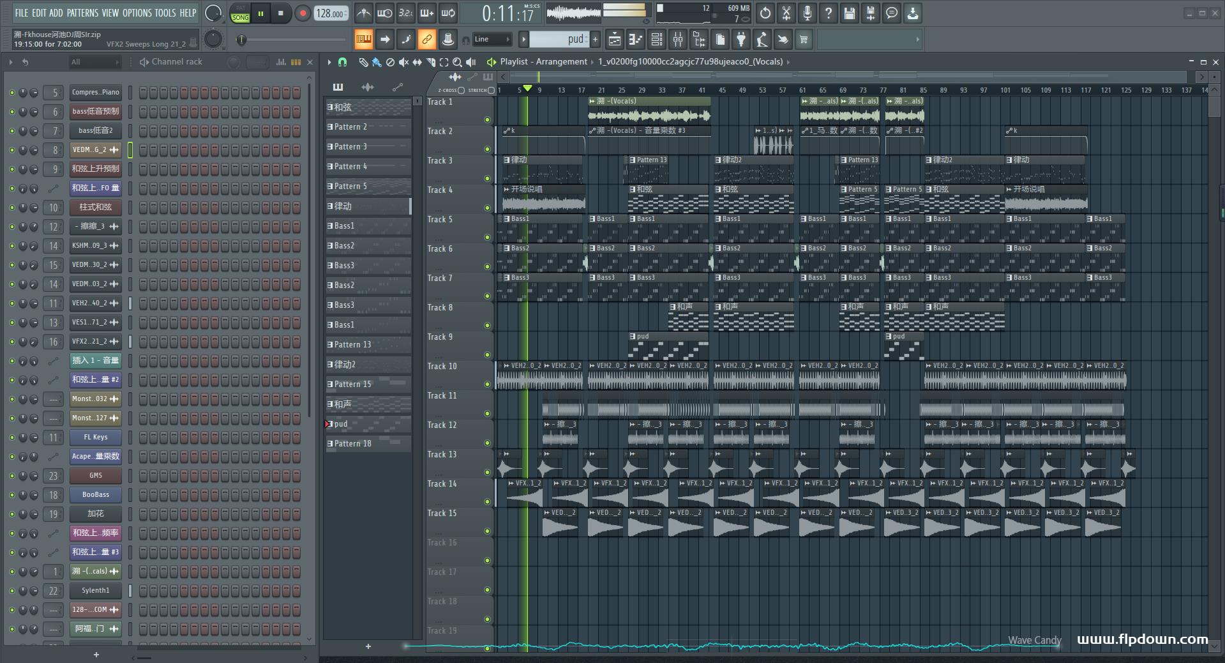The height and width of the screenshot is (663, 1225).
Task: Open the HELP menu
Action: 188,13
